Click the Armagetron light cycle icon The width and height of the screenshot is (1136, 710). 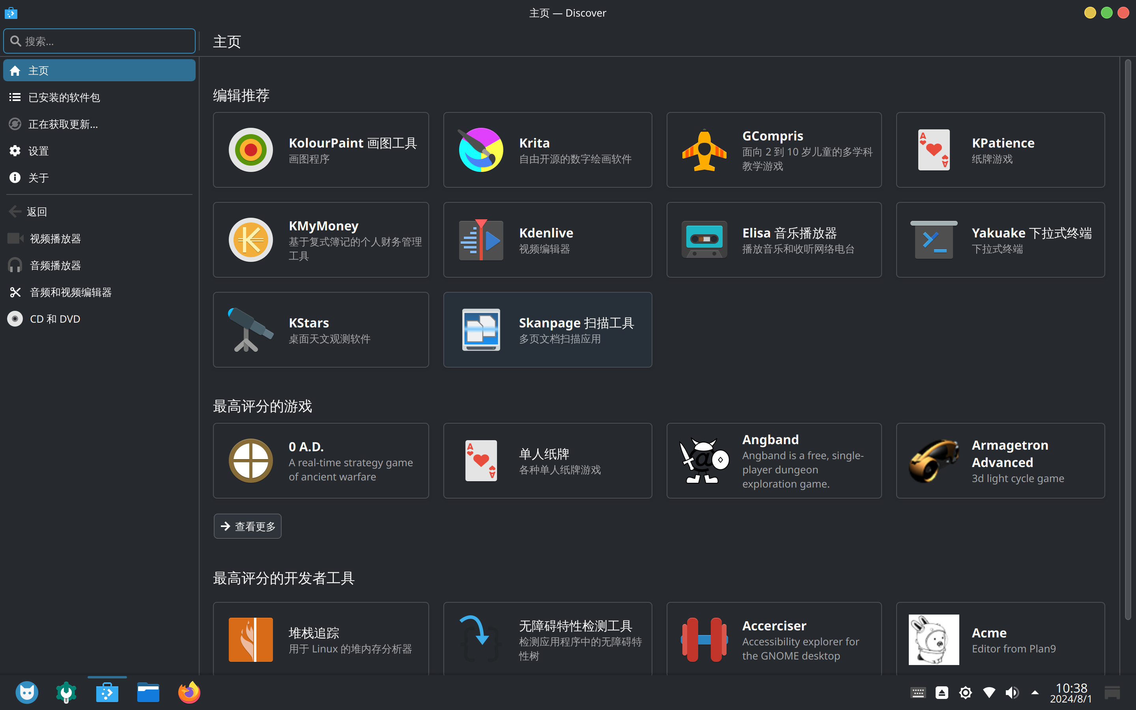[934, 461]
